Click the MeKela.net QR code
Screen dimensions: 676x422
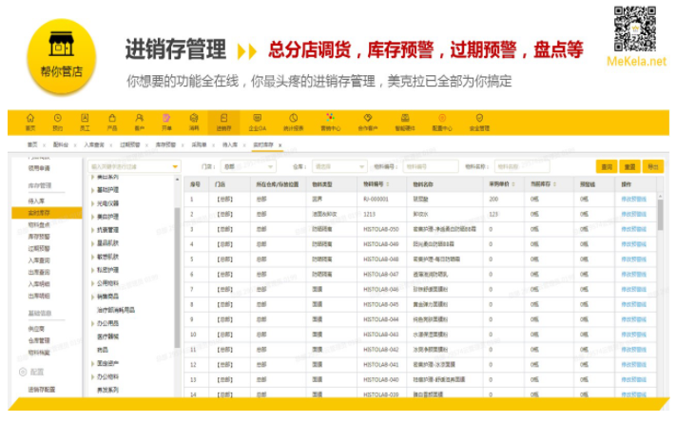[635, 29]
